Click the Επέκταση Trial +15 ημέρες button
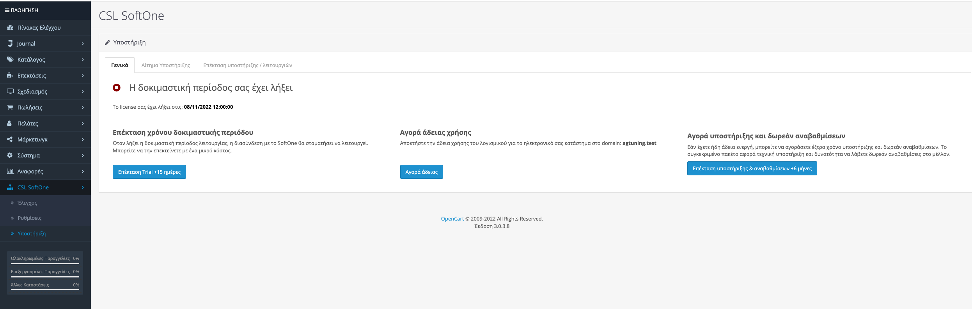Viewport: 972px width, 309px height. (x=149, y=172)
